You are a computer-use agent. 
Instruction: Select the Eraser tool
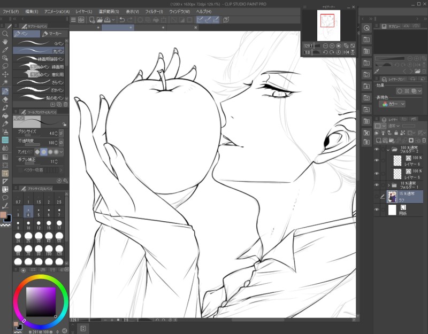click(x=5, y=99)
